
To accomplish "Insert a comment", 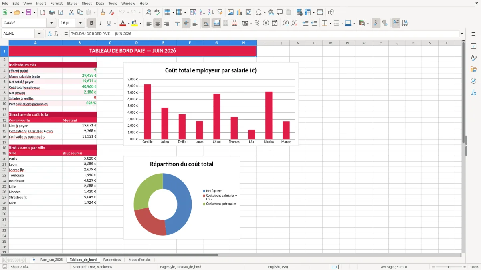I will tap(280, 12).
